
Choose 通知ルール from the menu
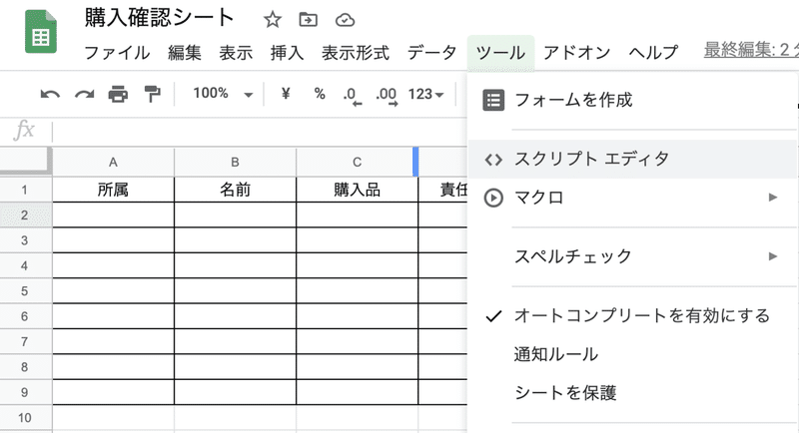pos(632,354)
